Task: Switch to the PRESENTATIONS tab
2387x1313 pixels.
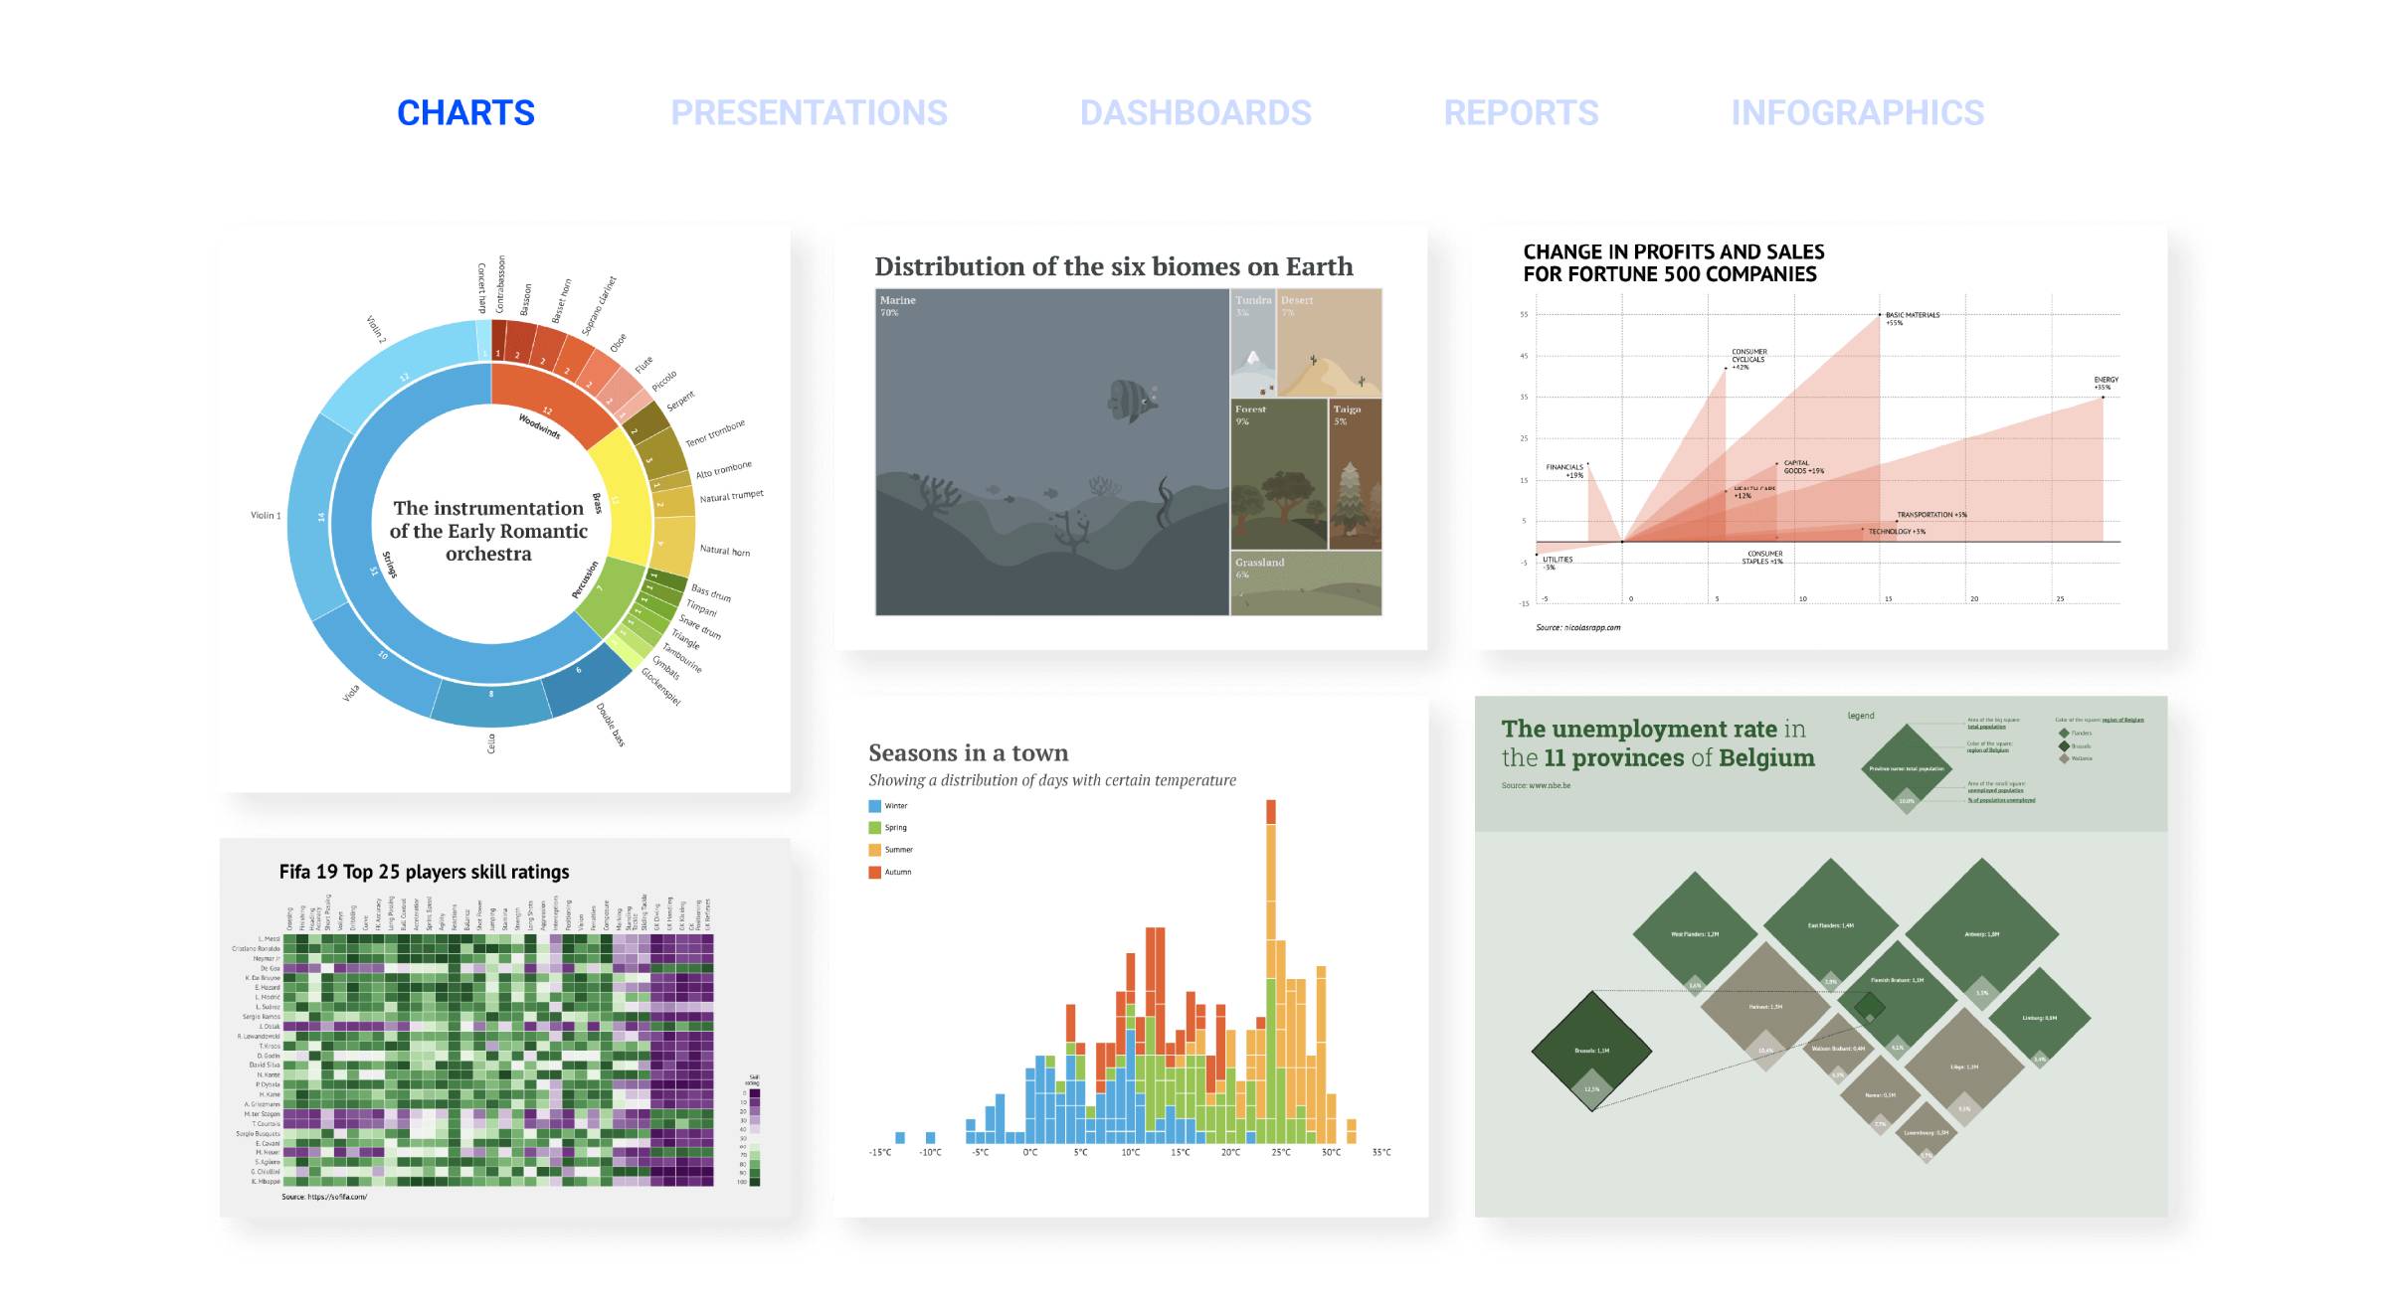Action: point(809,112)
